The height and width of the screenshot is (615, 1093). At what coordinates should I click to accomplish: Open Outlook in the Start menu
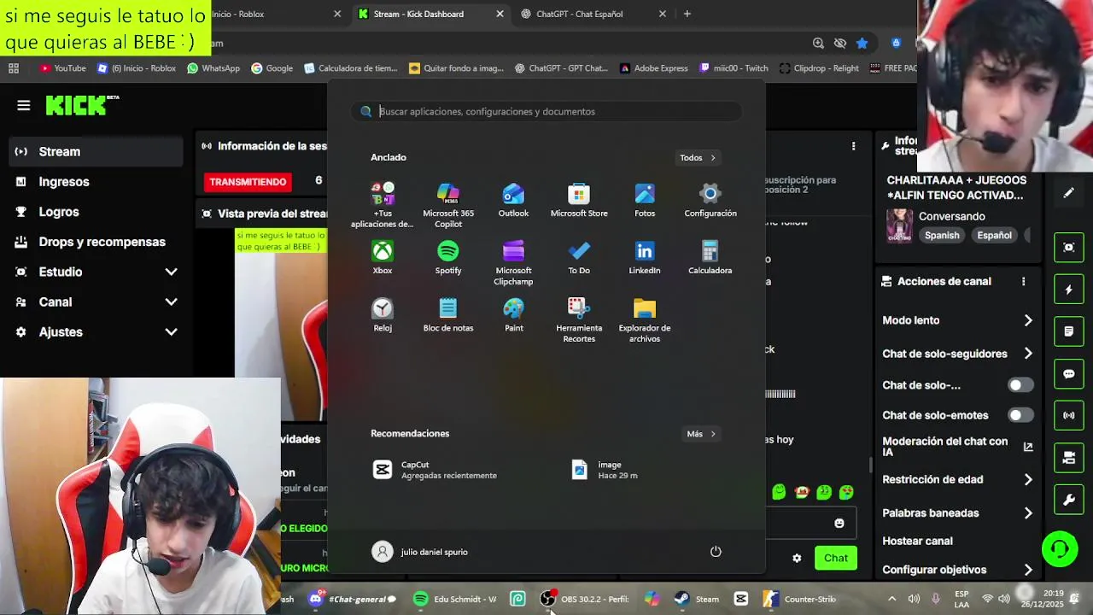[x=513, y=202]
